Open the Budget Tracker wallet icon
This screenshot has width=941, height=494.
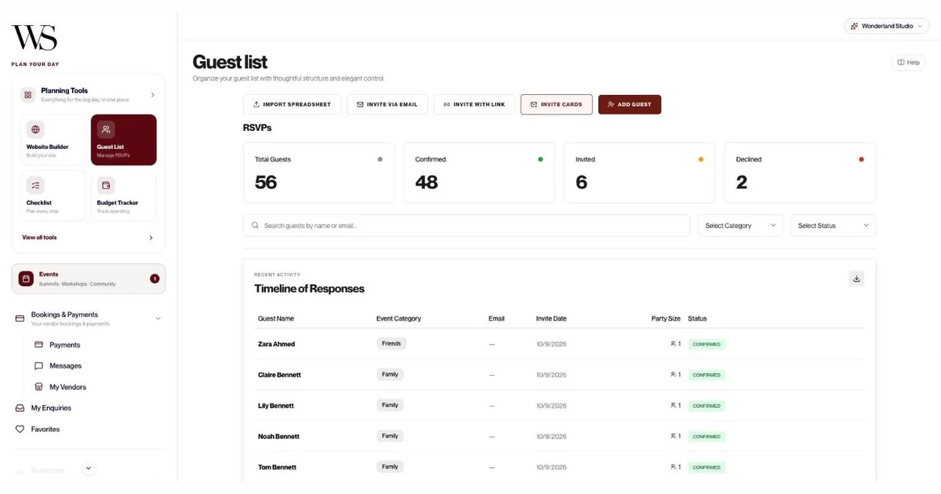pyautogui.click(x=106, y=185)
